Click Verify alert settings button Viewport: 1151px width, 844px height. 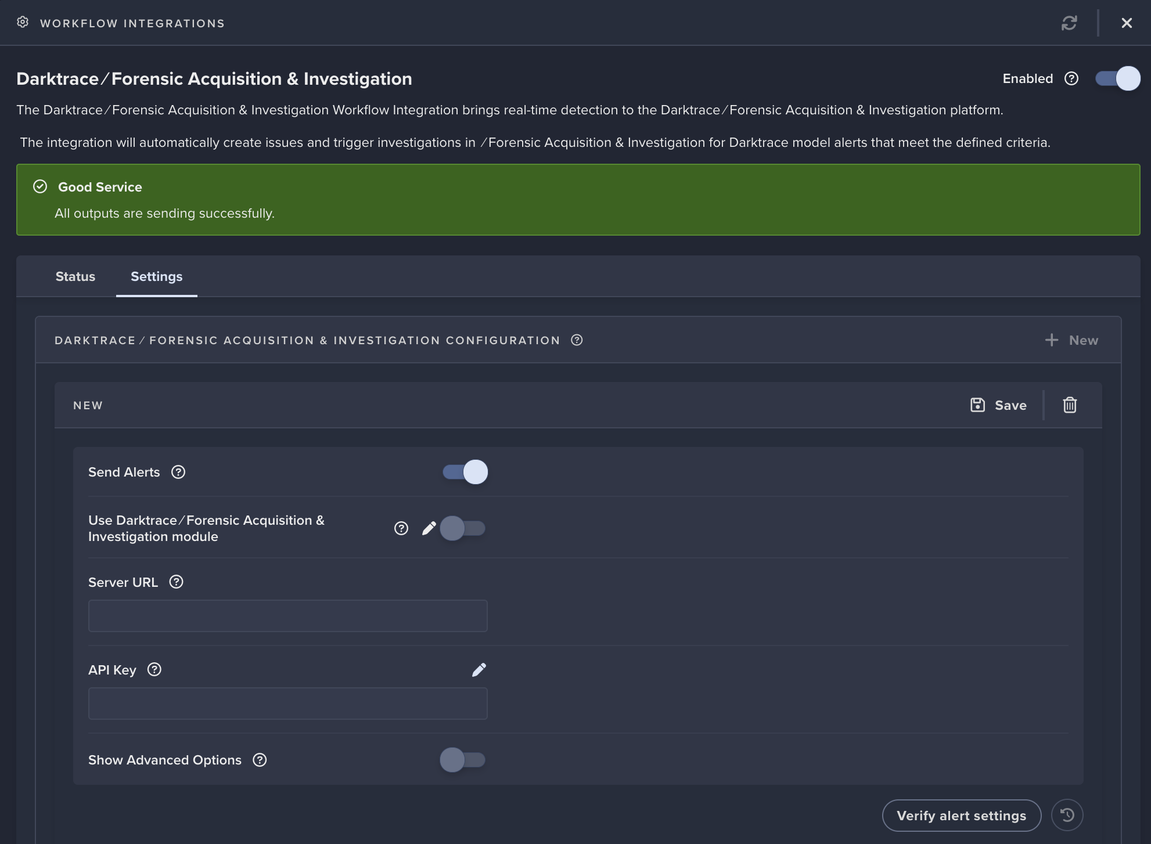tap(961, 816)
